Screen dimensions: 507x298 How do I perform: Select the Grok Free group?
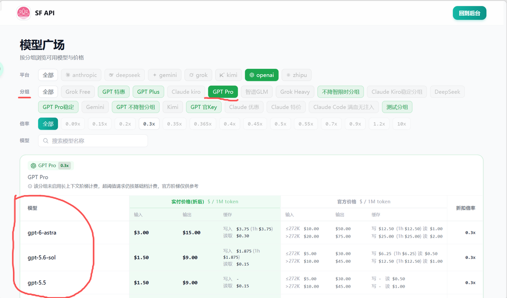click(x=78, y=92)
